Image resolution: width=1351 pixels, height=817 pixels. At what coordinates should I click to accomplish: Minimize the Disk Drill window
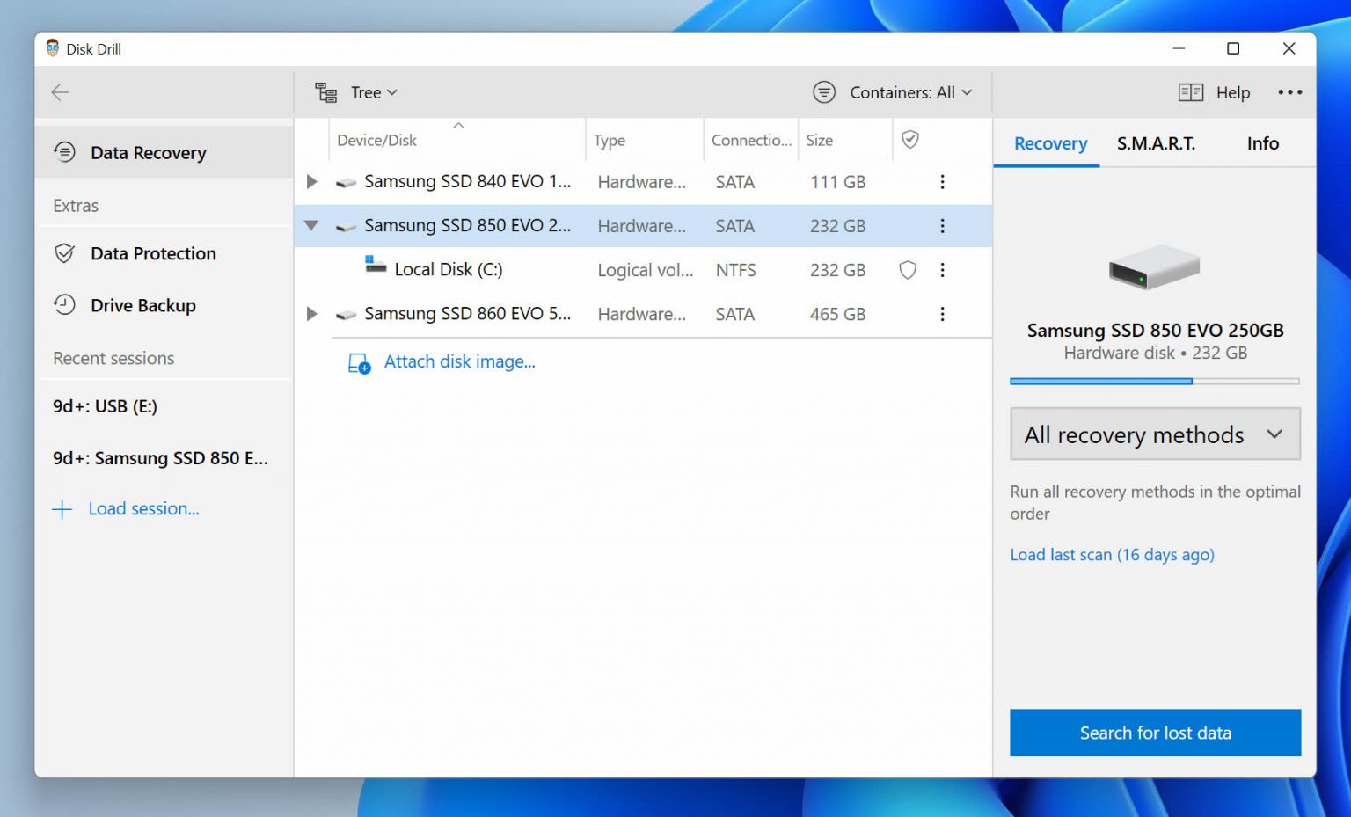pos(1179,48)
